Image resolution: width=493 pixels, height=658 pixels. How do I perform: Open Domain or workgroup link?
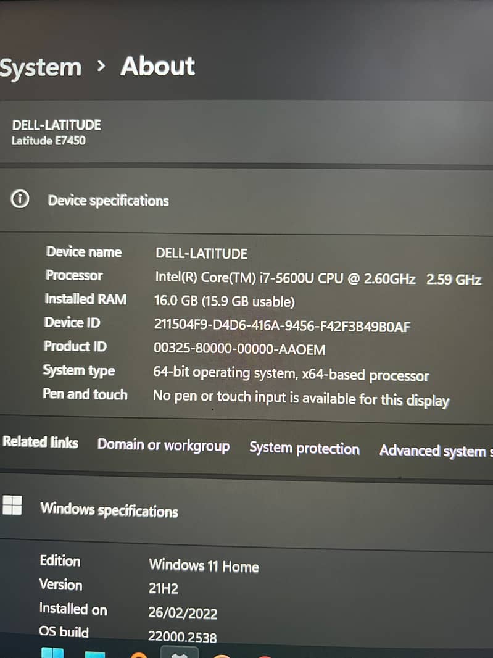point(164,445)
